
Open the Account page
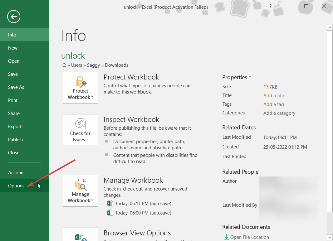click(24, 173)
